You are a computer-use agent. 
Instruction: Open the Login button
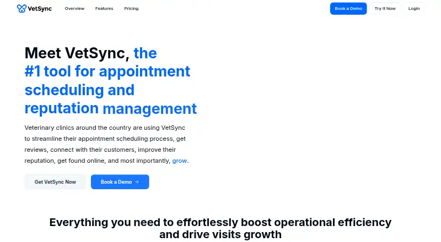tap(414, 8)
